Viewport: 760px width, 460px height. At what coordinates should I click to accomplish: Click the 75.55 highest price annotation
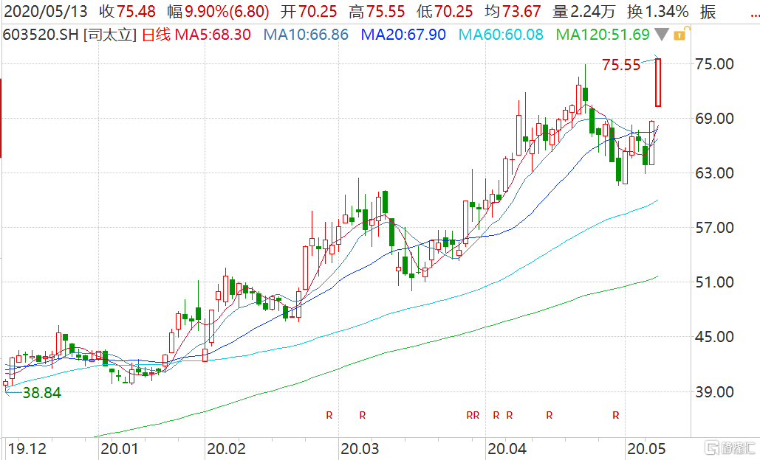pyautogui.click(x=621, y=65)
